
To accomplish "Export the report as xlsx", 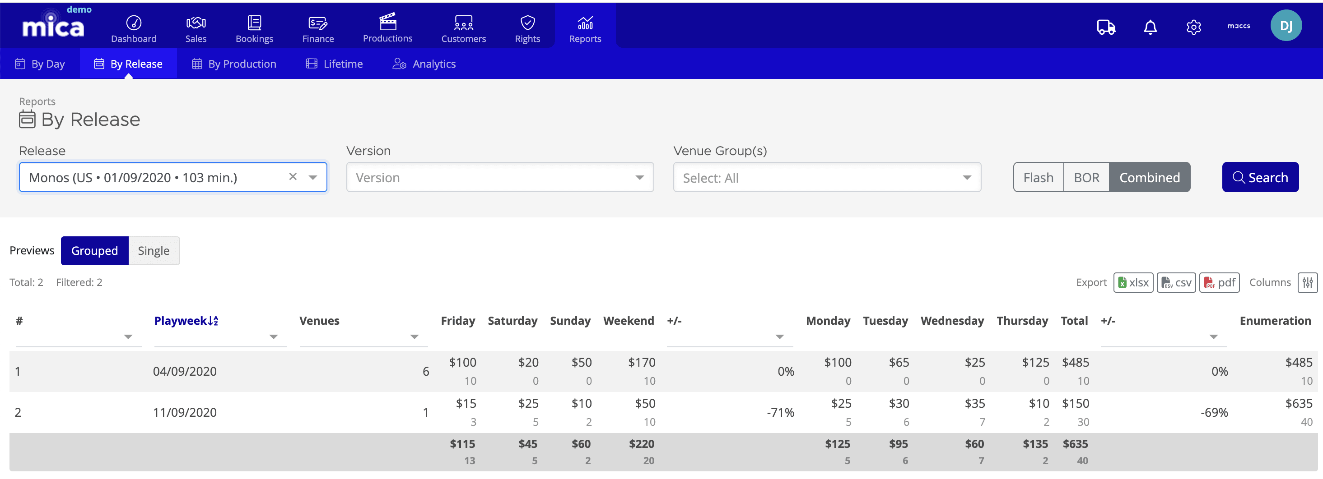I will point(1133,282).
